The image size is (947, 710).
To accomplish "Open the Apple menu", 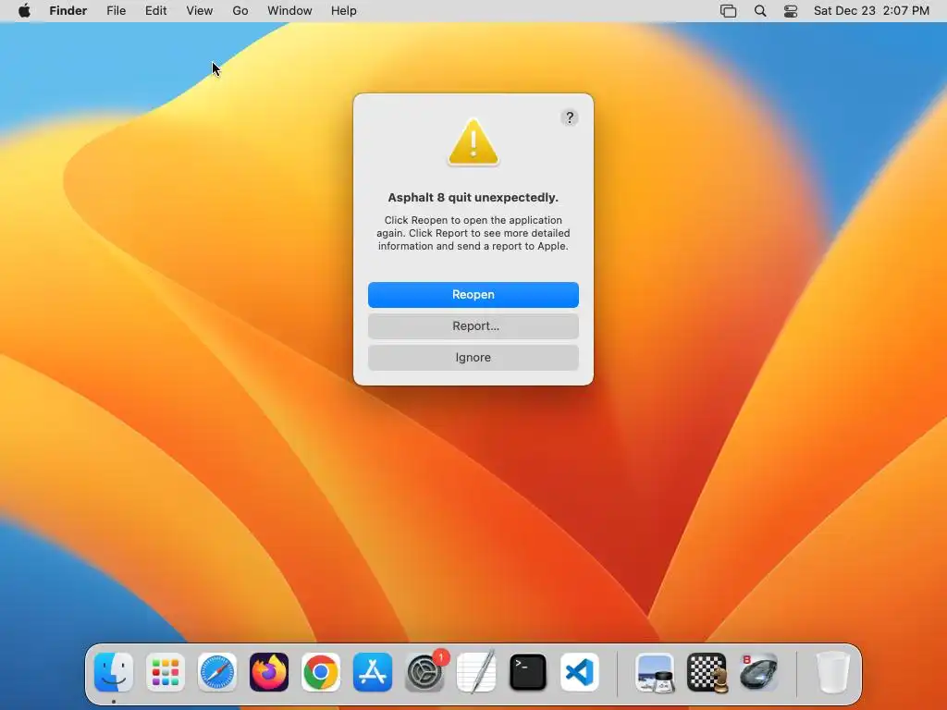I will tap(24, 11).
